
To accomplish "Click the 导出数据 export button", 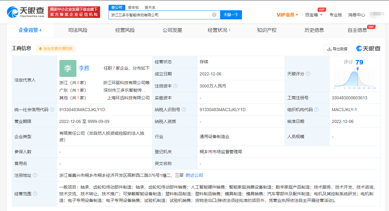I will 337,49.
